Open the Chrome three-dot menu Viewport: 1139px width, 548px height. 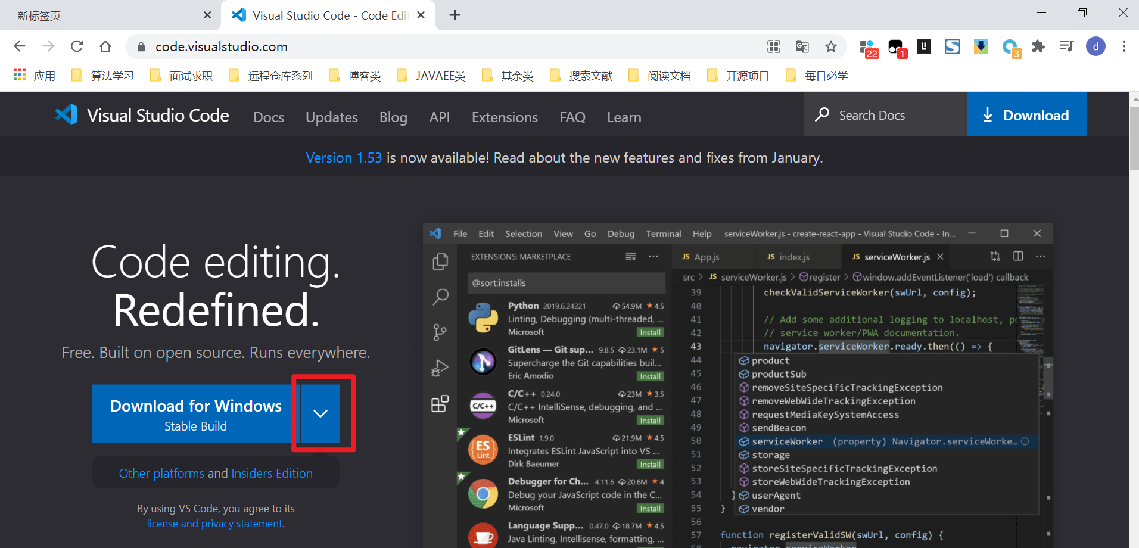pos(1124,46)
